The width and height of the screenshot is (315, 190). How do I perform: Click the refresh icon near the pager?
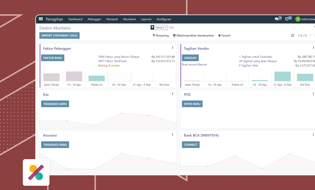(293, 36)
